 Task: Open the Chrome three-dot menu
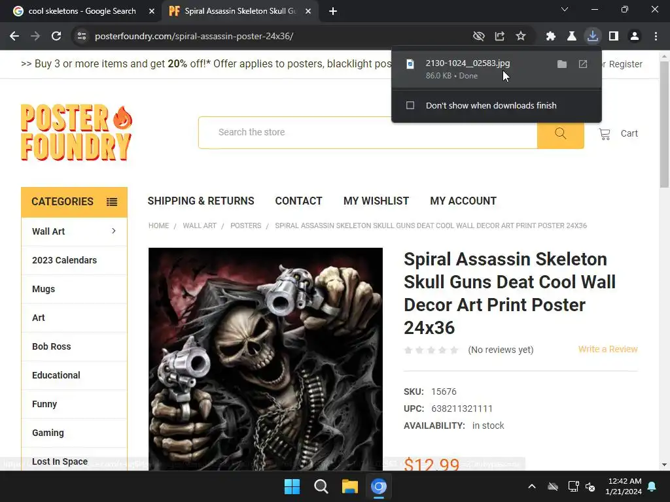coord(656,37)
